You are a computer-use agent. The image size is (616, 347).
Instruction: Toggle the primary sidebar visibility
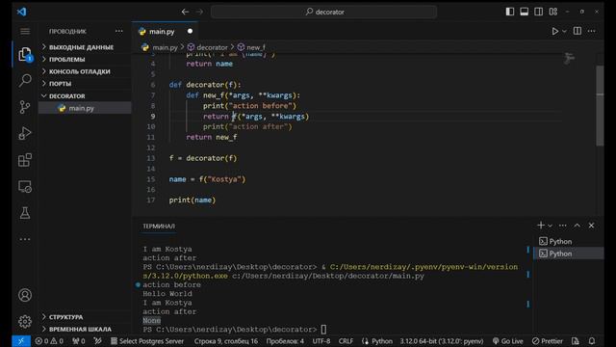(510, 12)
